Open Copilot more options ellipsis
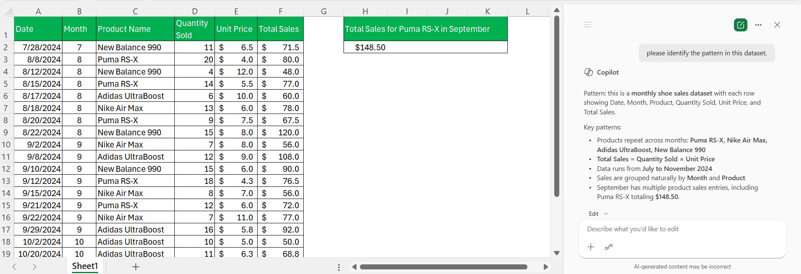This screenshot has height=274, width=801. [x=758, y=25]
